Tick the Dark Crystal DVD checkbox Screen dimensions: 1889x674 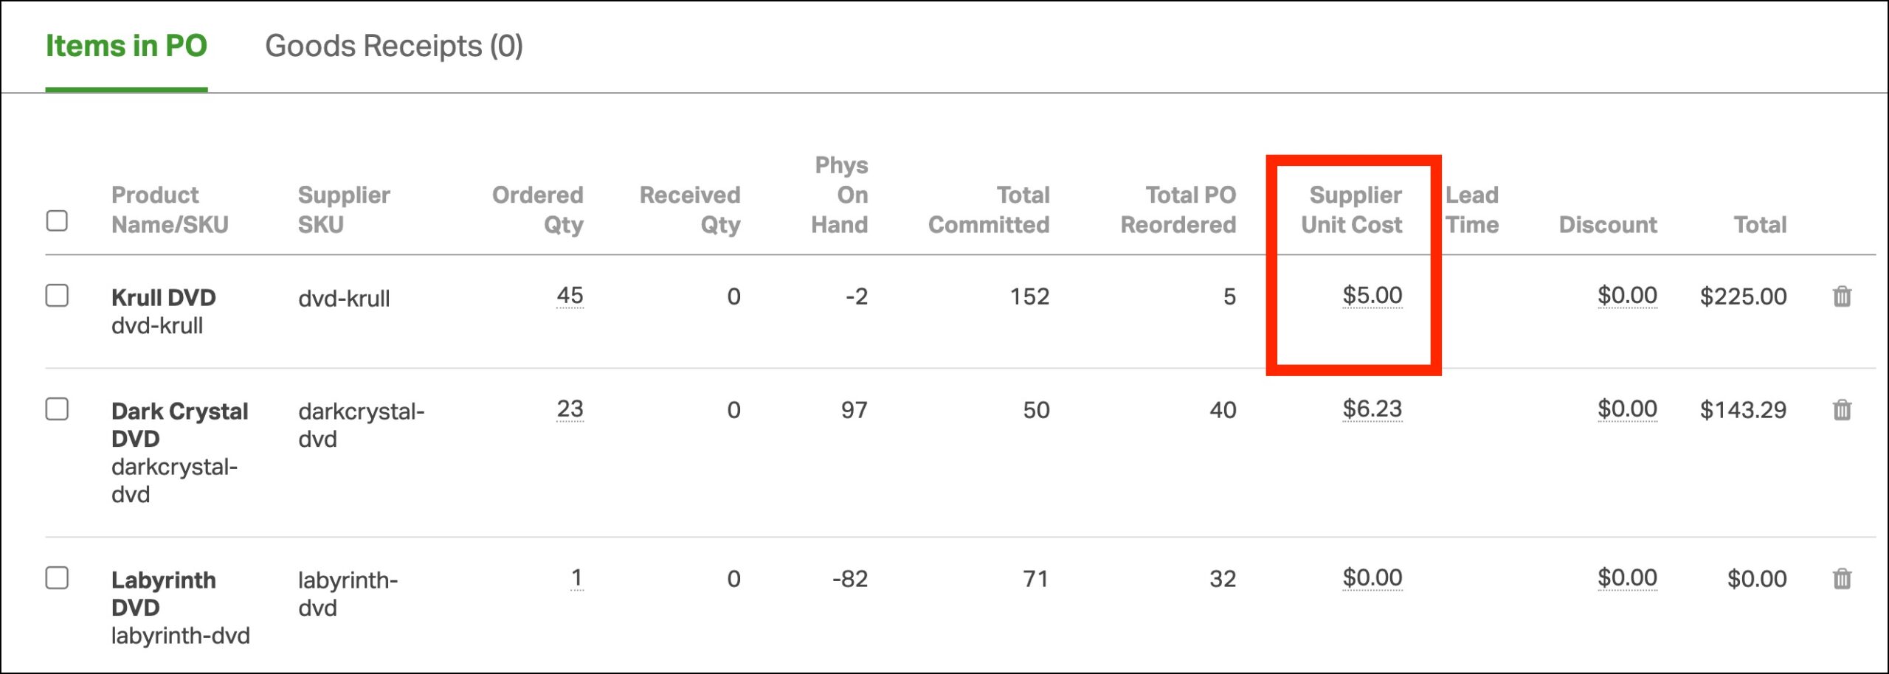(x=57, y=409)
